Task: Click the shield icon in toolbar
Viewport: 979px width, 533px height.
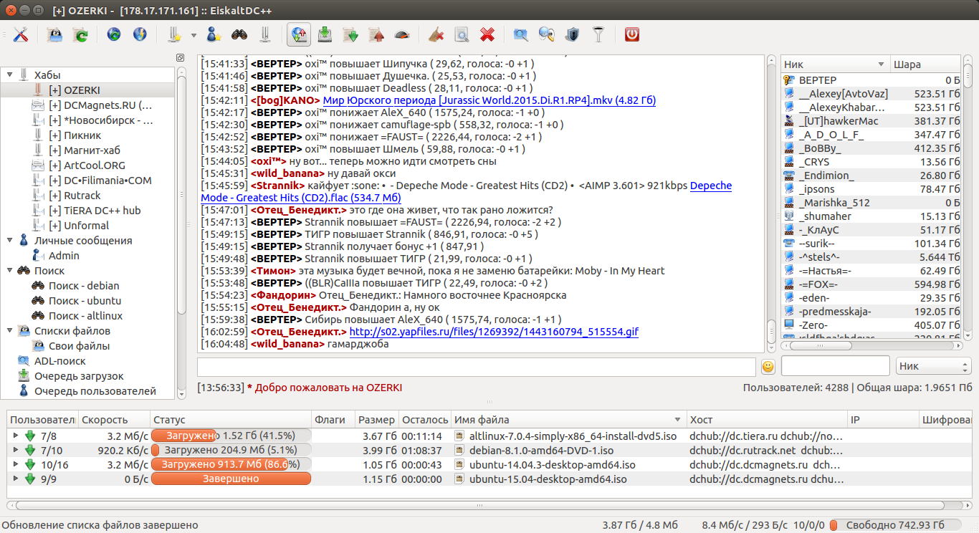Action: point(572,34)
